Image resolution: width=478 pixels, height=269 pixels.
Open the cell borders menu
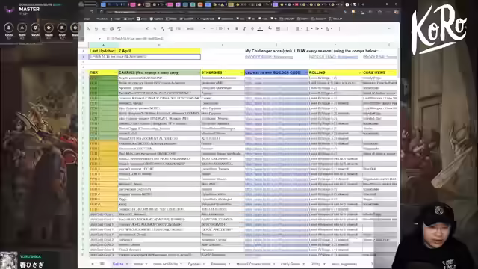coord(278,28)
